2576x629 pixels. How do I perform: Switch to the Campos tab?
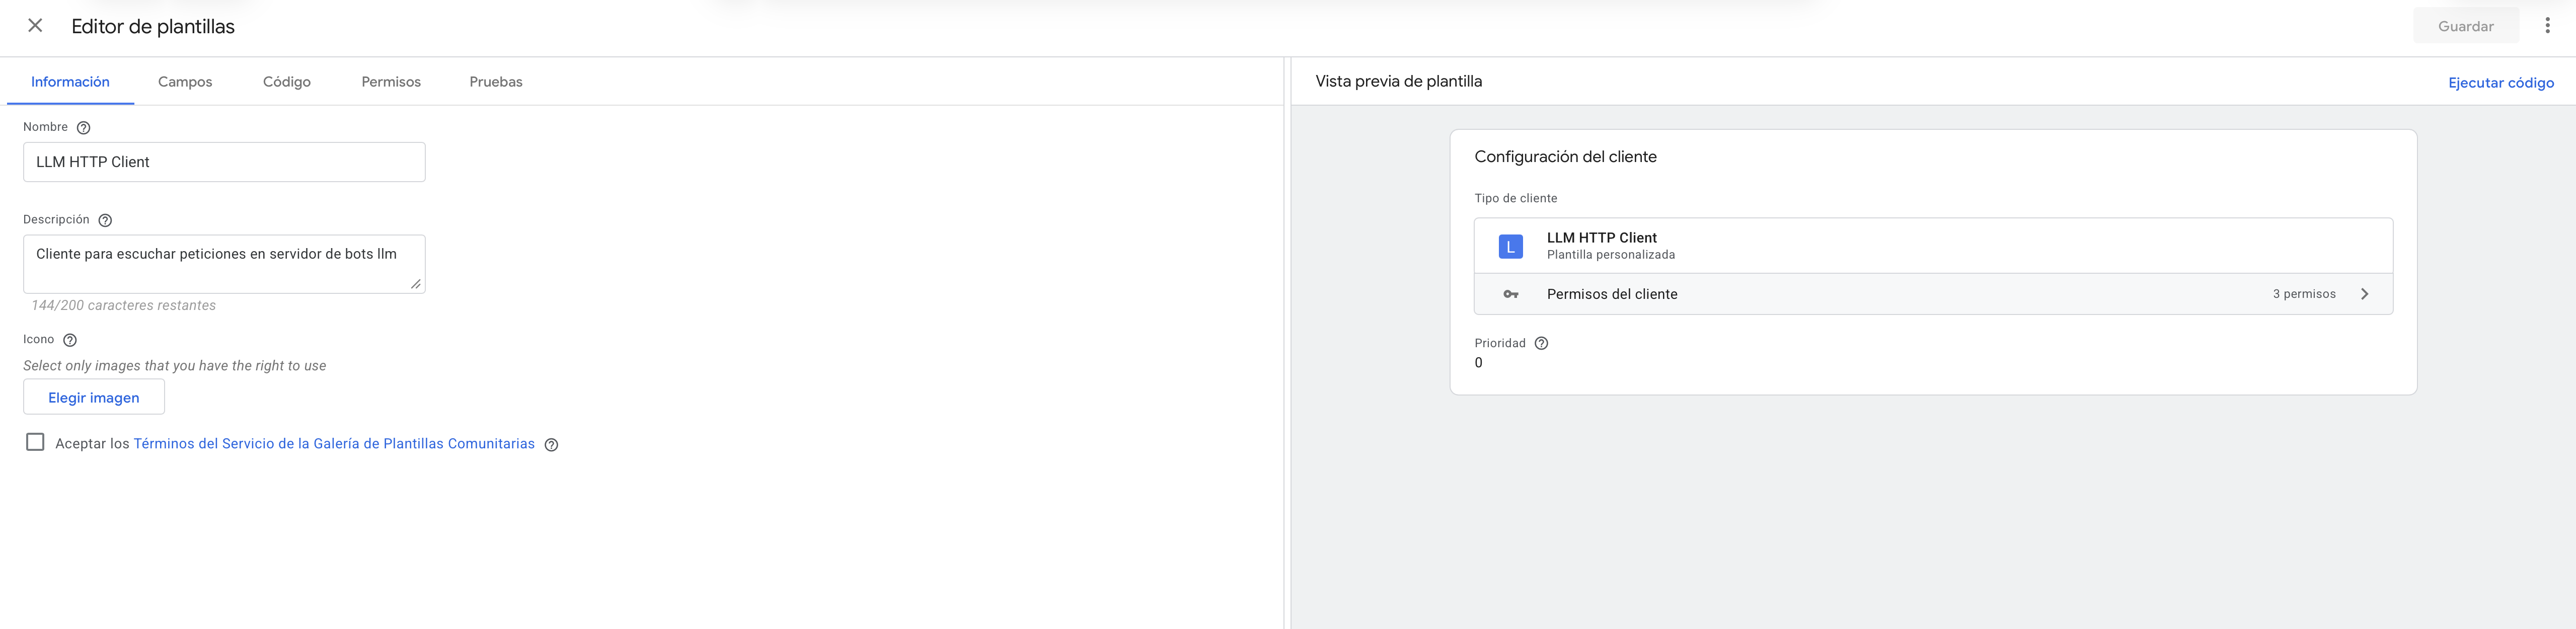tap(185, 82)
